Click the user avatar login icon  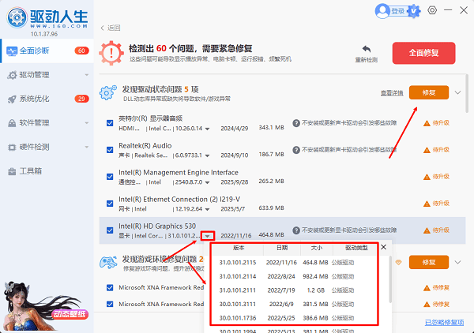tap(382, 11)
